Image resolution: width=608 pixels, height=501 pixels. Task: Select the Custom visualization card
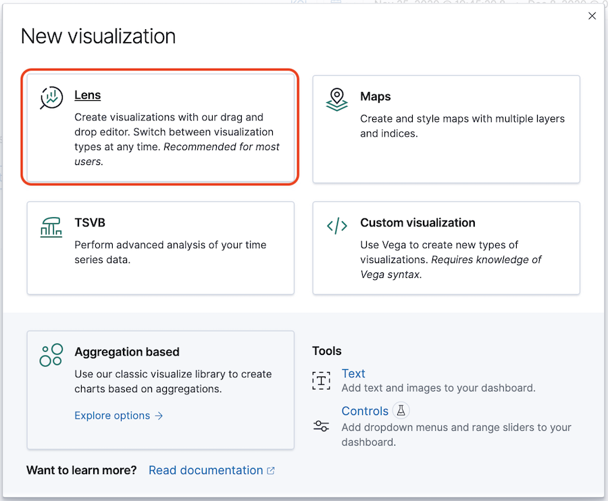[446, 247]
